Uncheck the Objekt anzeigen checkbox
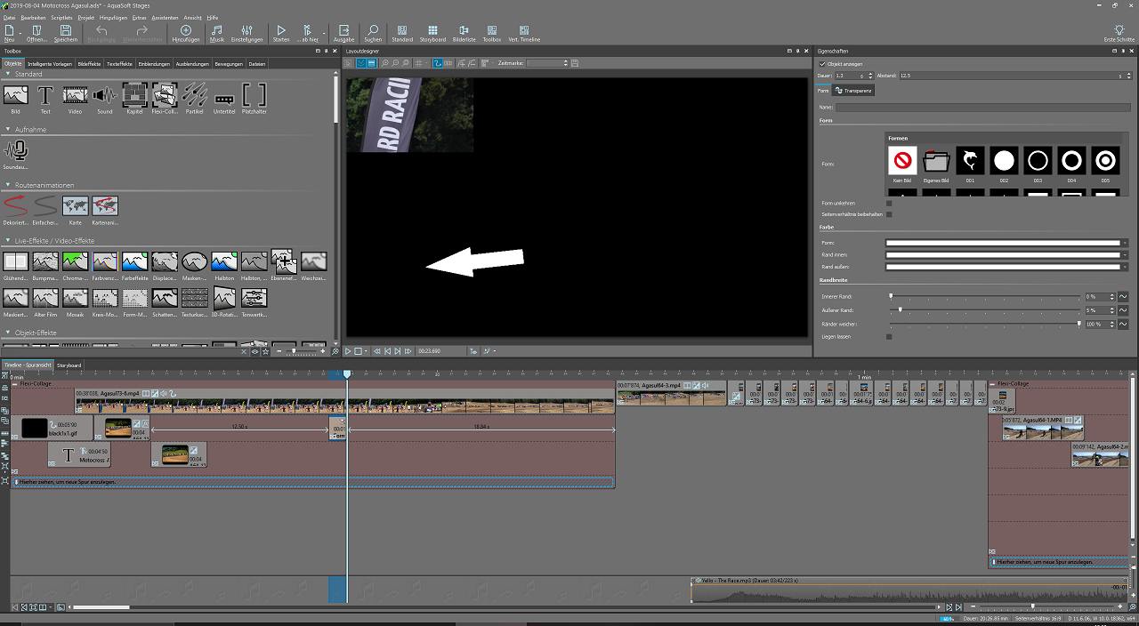 click(x=822, y=65)
